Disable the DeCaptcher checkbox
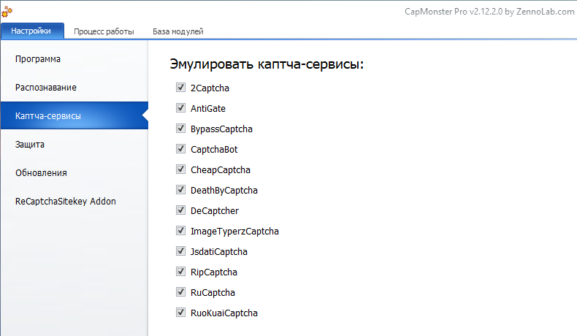The width and height of the screenshot is (577, 336). [x=180, y=210]
